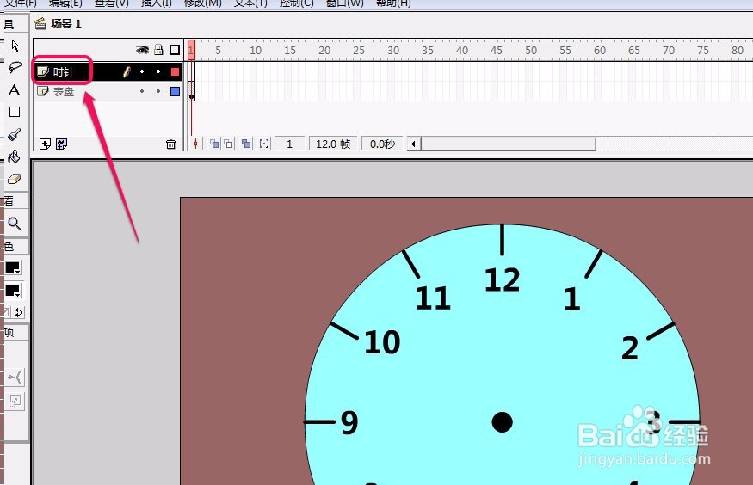Toggle blue outline square of 表盘 layer
The height and width of the screenshot is (485, 753).
176,91
